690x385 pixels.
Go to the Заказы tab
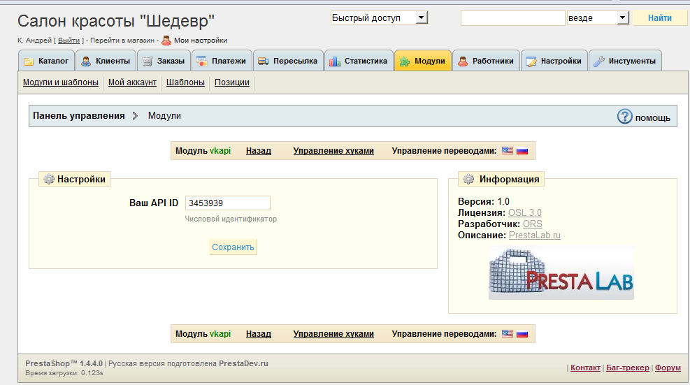coord(164,61)
